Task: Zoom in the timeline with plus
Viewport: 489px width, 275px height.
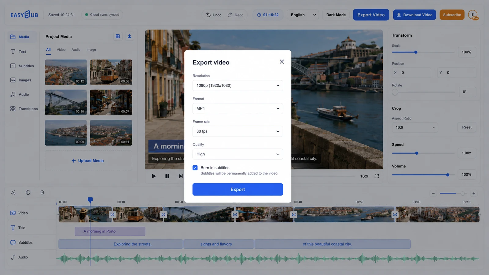Action: coord(474,193)
